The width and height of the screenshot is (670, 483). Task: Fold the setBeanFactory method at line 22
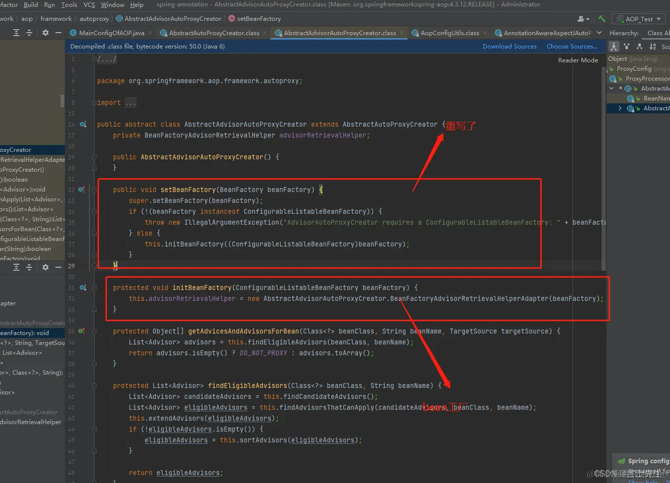(94, 190)
